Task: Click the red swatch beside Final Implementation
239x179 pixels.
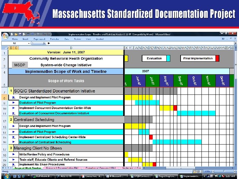Action: coord(217,58)
